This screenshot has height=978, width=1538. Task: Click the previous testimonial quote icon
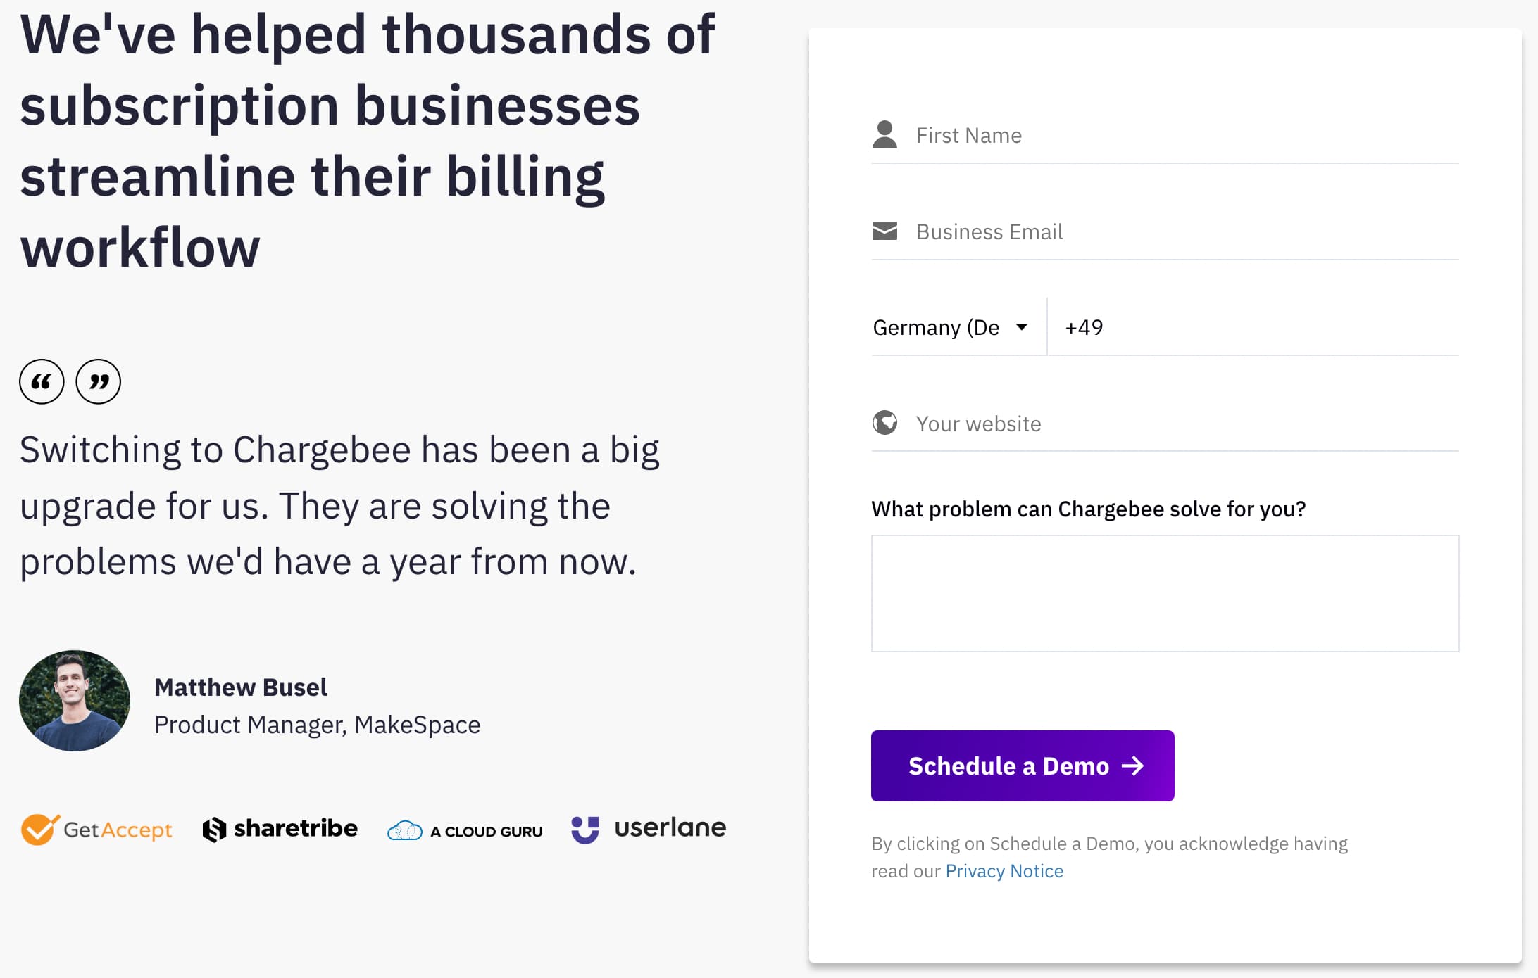click(x=42, y=382)
